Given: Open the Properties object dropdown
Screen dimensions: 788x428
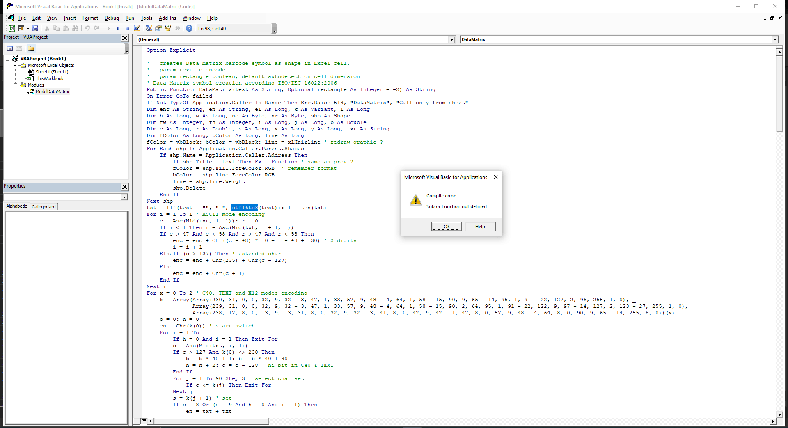Looking at the screenshot, I should [124, 197].
